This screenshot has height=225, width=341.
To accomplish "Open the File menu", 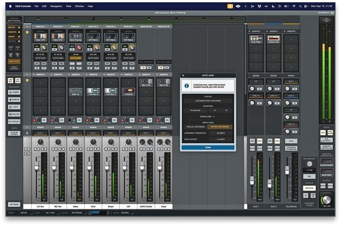I will 36,6.
